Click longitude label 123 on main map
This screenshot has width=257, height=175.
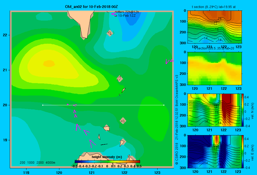point(157,172)
